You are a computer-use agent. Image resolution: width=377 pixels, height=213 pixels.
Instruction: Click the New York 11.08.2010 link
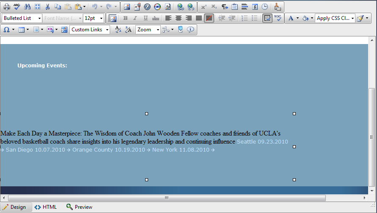[x=181, y=150]
